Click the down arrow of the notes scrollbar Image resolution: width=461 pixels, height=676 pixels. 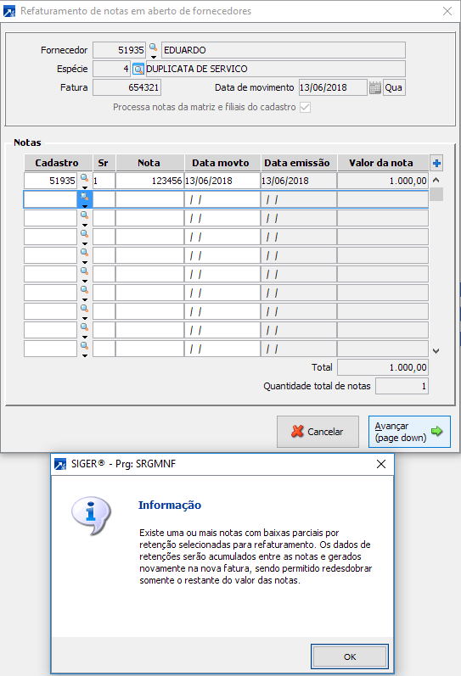pyautogui.click(x=436, y=351)
